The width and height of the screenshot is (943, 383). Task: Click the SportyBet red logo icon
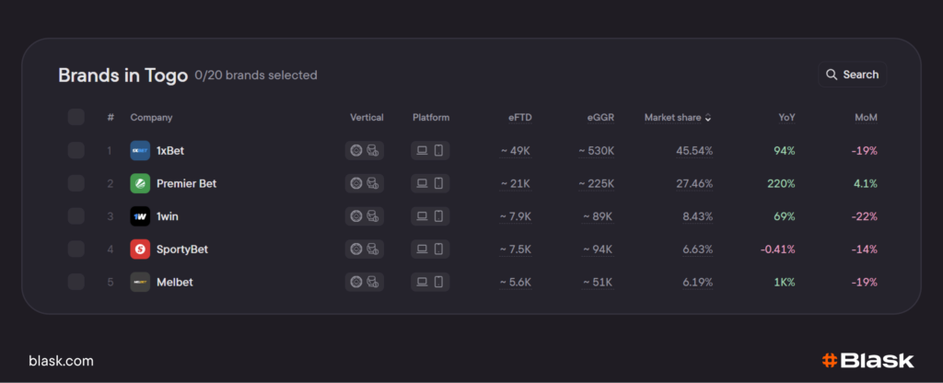[140, 249]
